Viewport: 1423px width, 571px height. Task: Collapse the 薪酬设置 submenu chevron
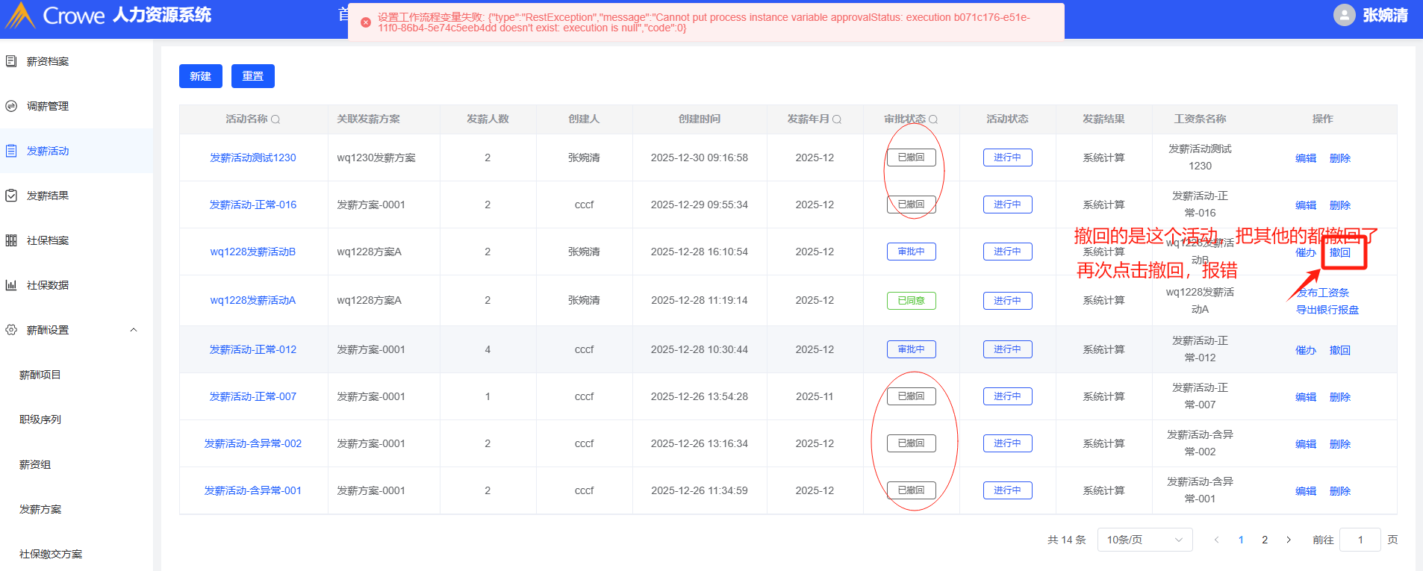pos(134,330)
